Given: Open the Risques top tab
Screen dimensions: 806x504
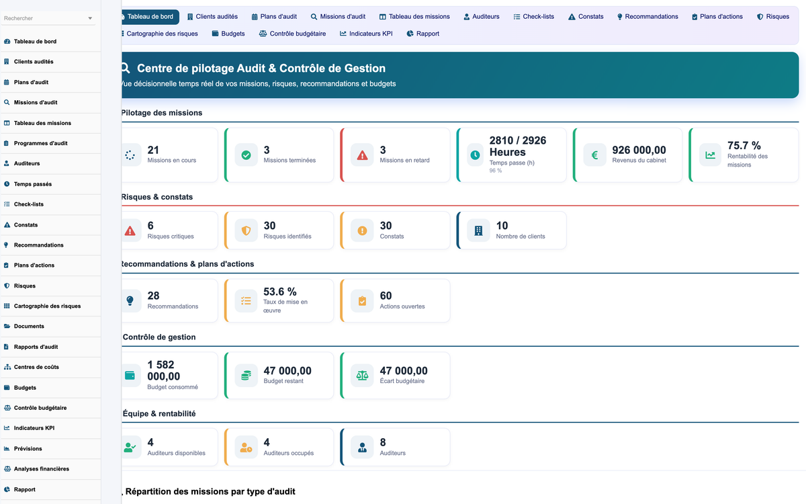Looking at the screenshot, I should [x=773, y=17].
